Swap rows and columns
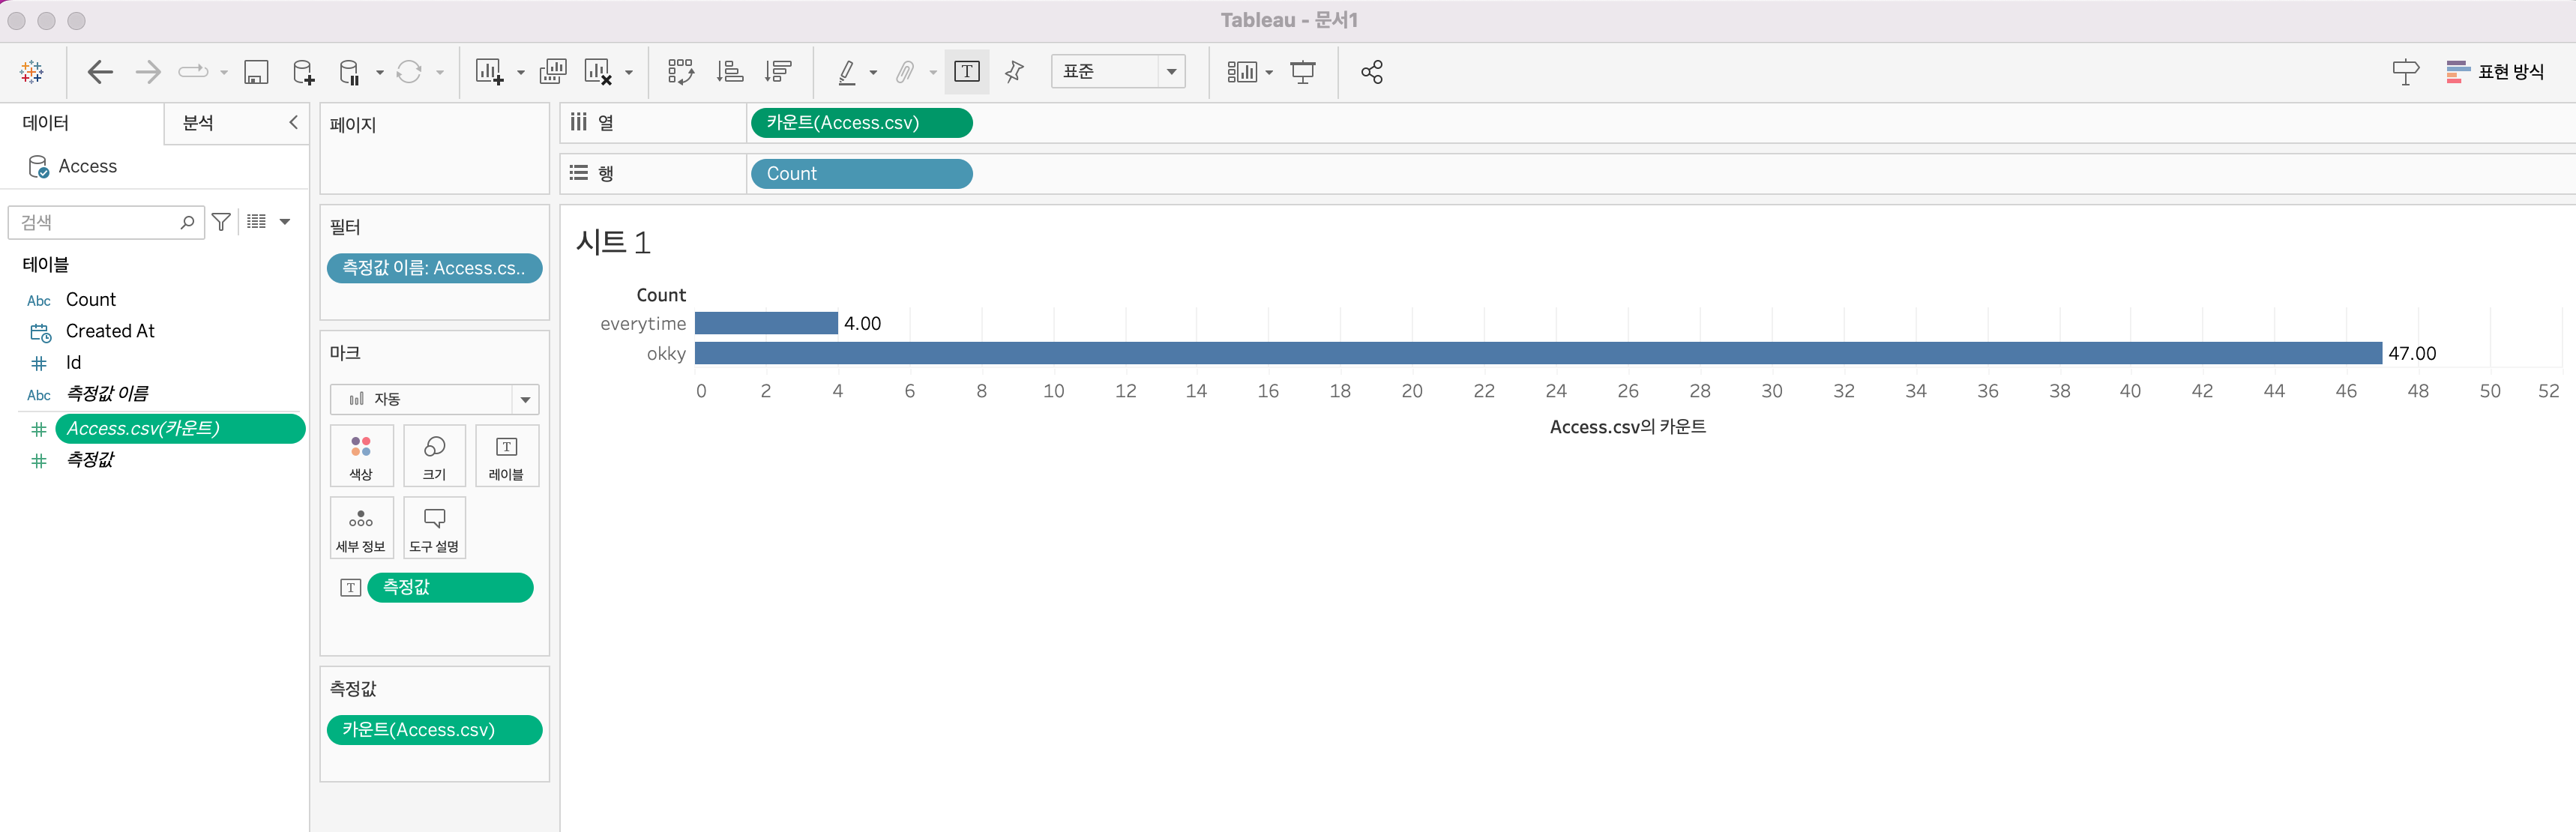 [x=681, y=71]
